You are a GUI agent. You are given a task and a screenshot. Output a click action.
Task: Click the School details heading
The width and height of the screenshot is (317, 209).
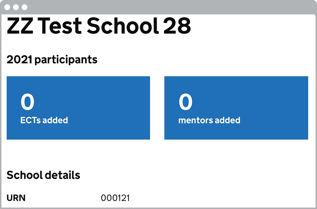pyautogui.click(x=43, y=175)
